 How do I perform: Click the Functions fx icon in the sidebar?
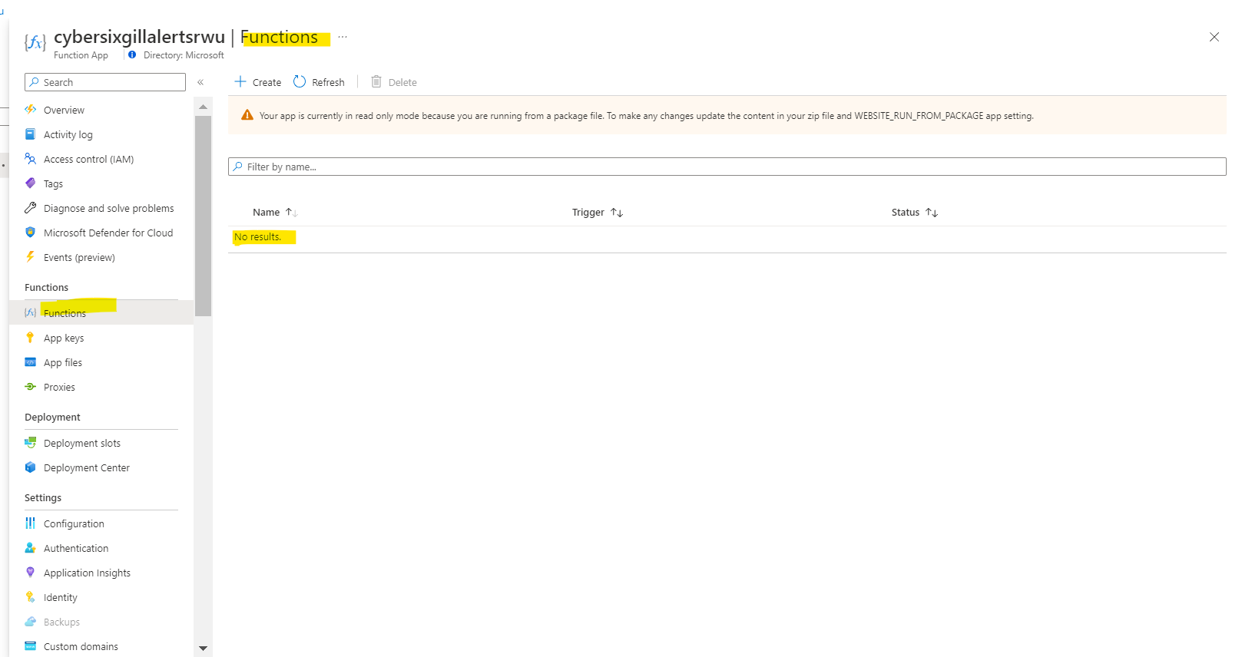31,312
